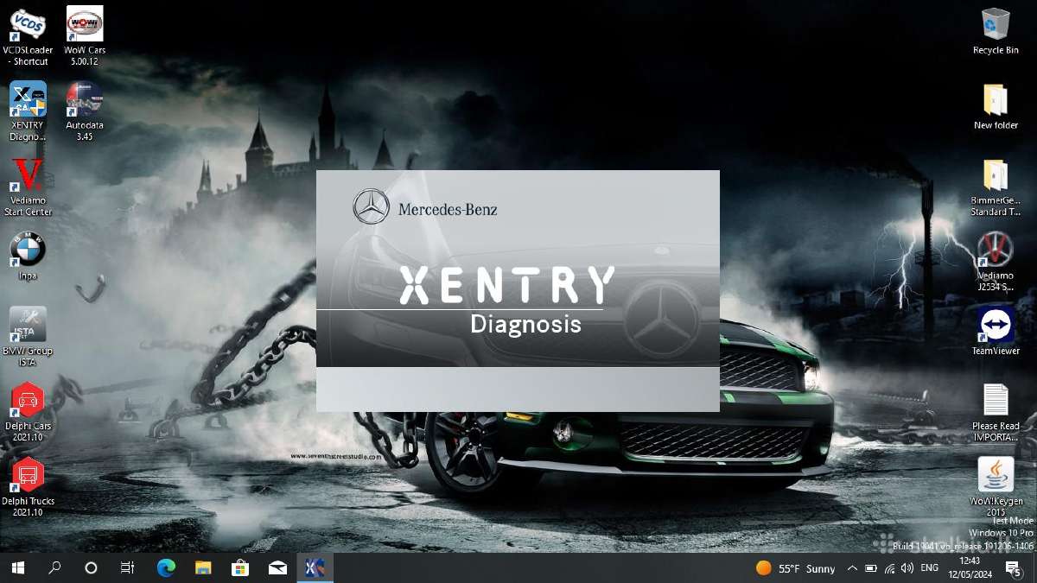The height and width of the screenshot is (583, 1037).
Task: Click the Cortana circle on taskbar
Action: pos(91,567)
